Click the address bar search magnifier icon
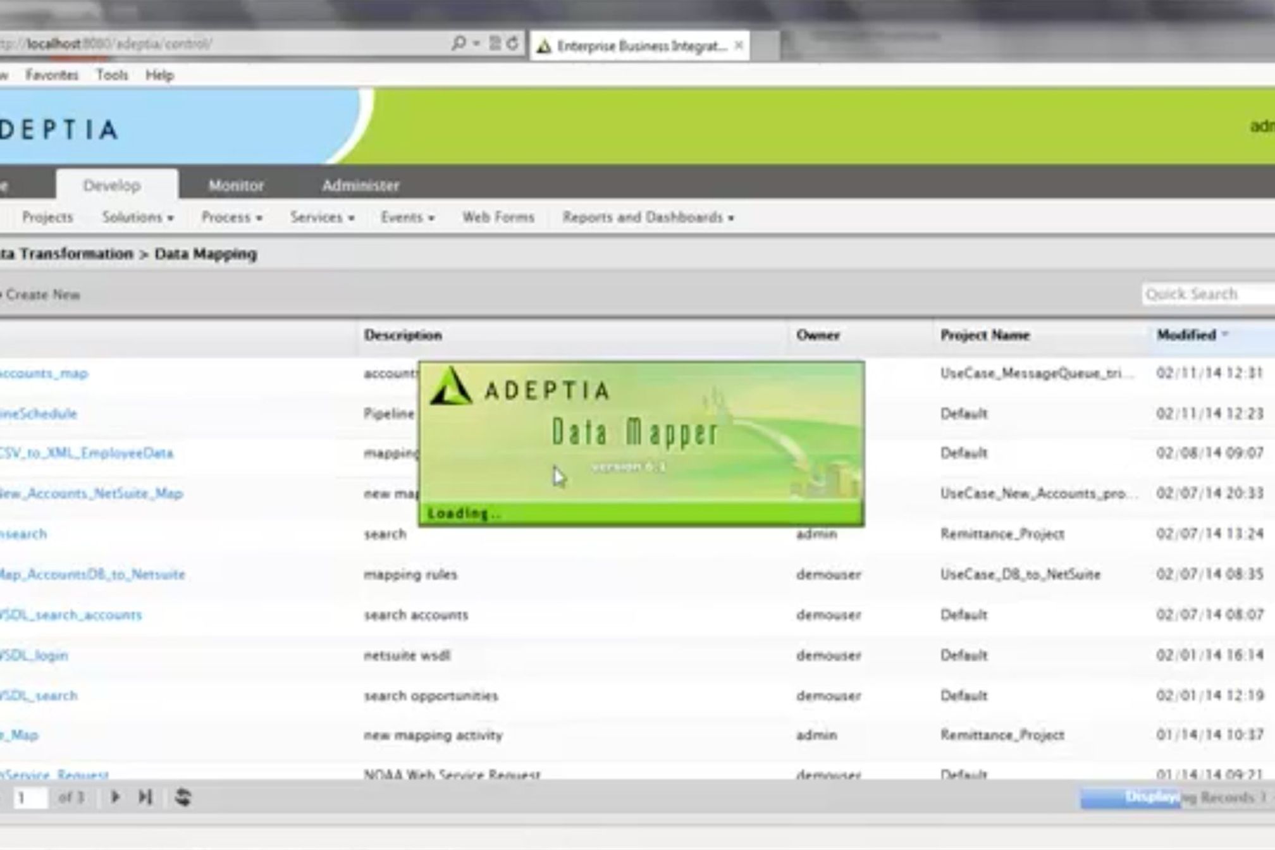Screen dimensions: 1275x850 459,44
